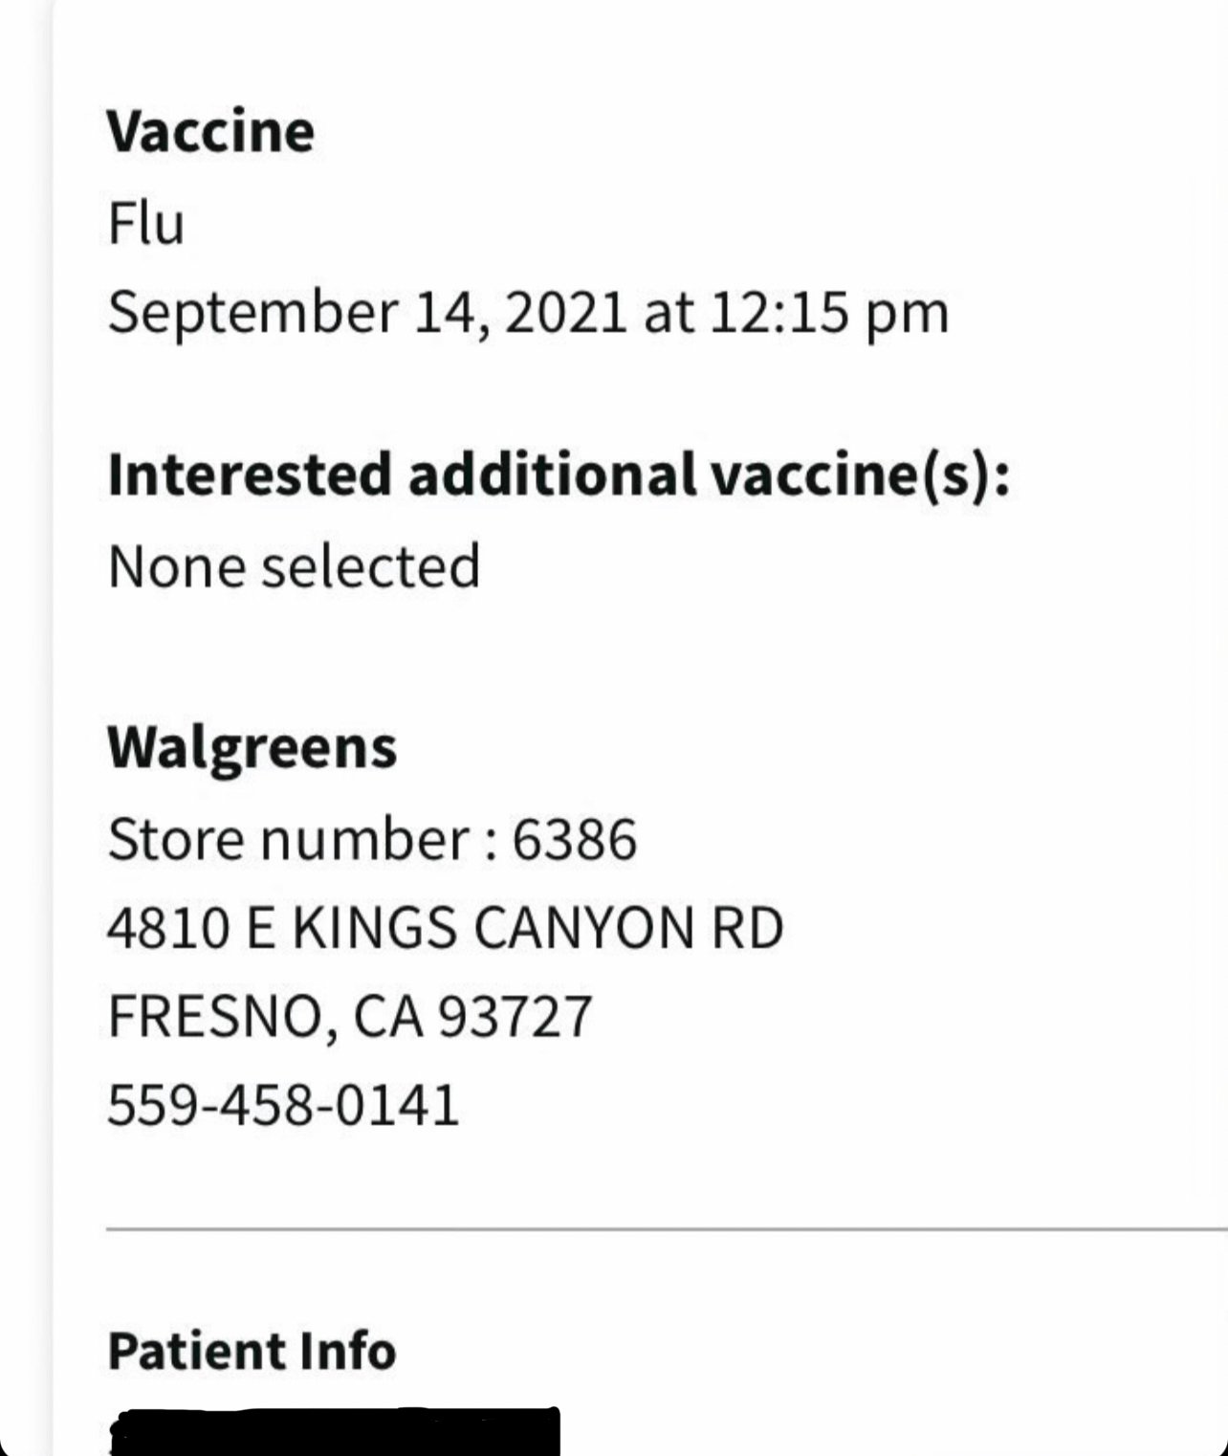This screenshot has width=1228, height=1456.
Task: Click the horizontal divider above Patient Info
Action: [666, 1226]
